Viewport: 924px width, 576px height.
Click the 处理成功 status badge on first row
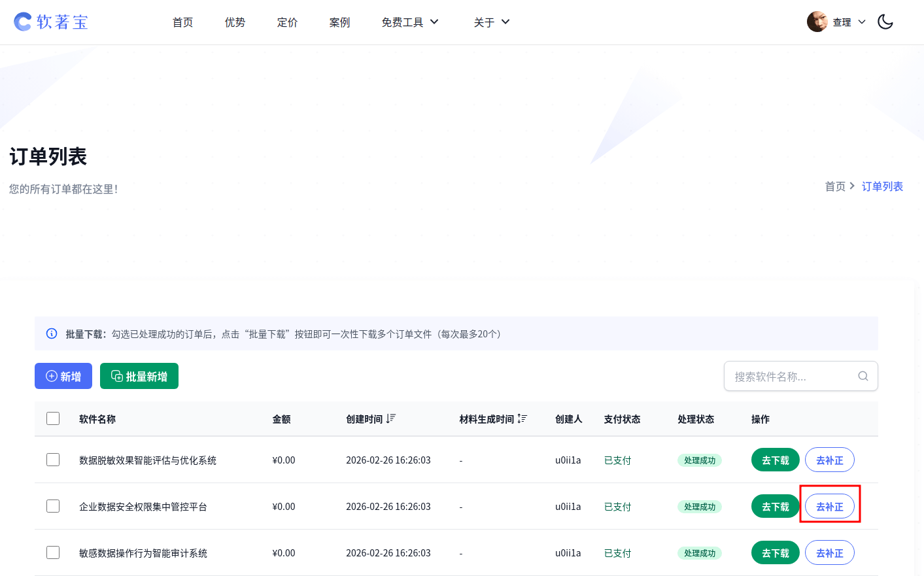[x=699, y=460]
